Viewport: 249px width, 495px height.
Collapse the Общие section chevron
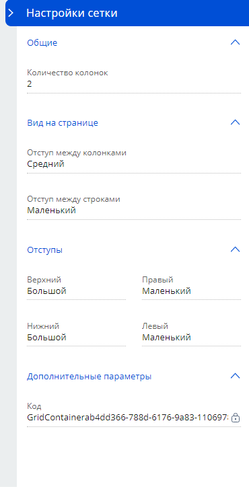coord(235,42)
